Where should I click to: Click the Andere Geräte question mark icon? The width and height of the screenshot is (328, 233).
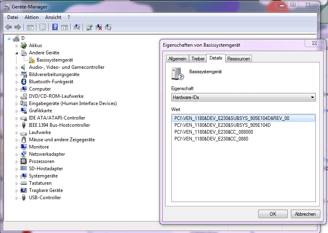(x=24, y=53)
